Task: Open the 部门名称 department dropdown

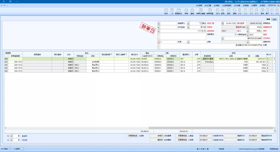Action: [188, 23]
